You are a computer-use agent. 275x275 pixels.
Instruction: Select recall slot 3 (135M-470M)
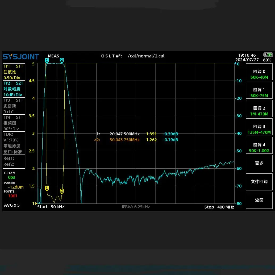pyautogui.click(x=259, y=127)
